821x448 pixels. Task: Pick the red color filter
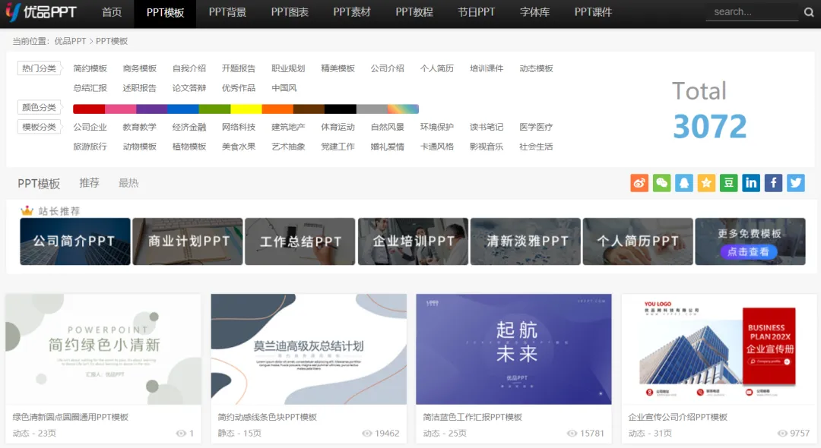[x=89, y=109]
